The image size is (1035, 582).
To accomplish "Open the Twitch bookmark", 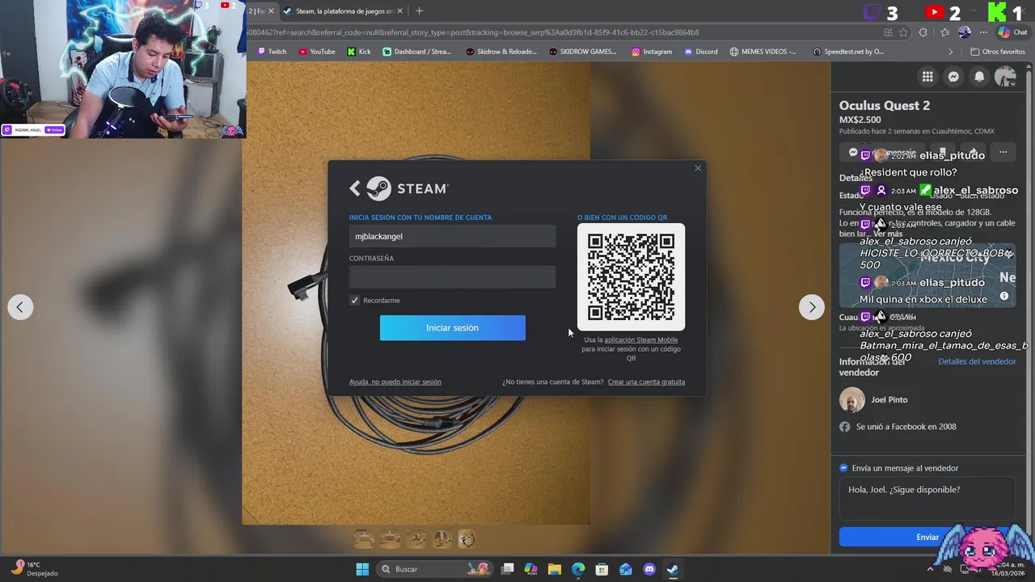I will point(272,52).
